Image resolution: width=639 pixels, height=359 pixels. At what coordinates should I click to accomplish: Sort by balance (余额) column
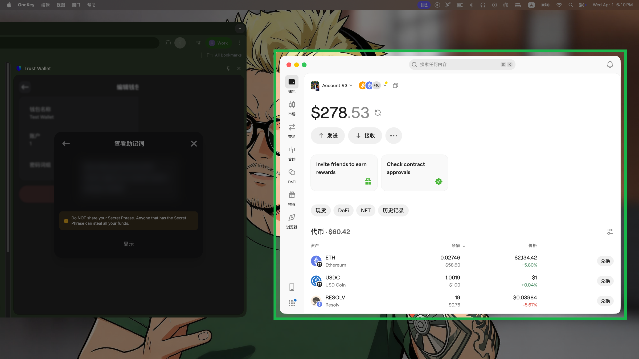[458, 245]
